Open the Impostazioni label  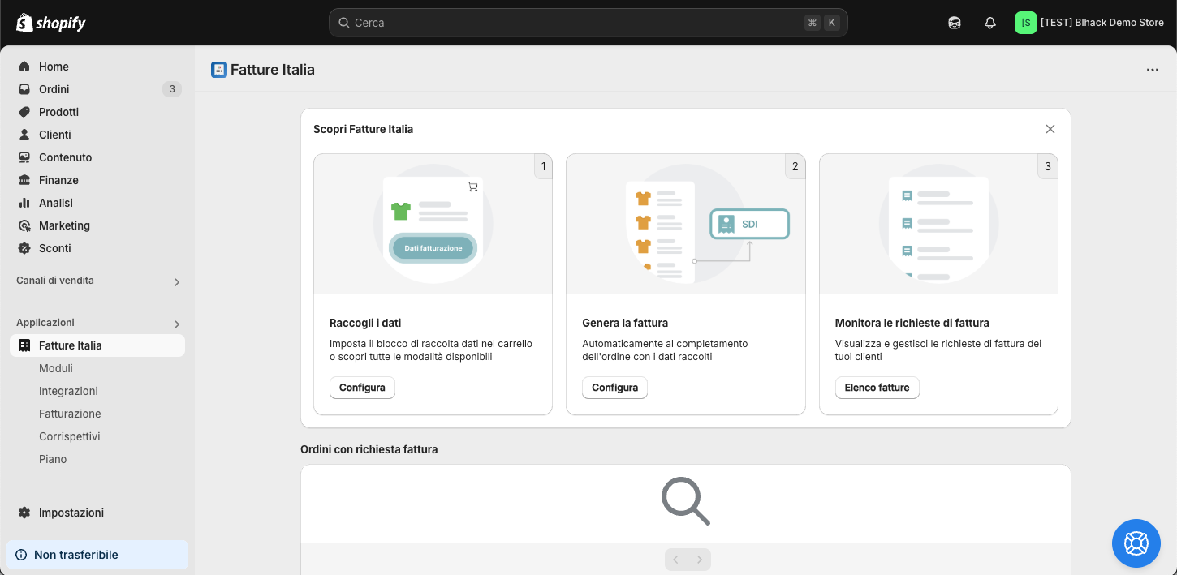click(71, 513)
